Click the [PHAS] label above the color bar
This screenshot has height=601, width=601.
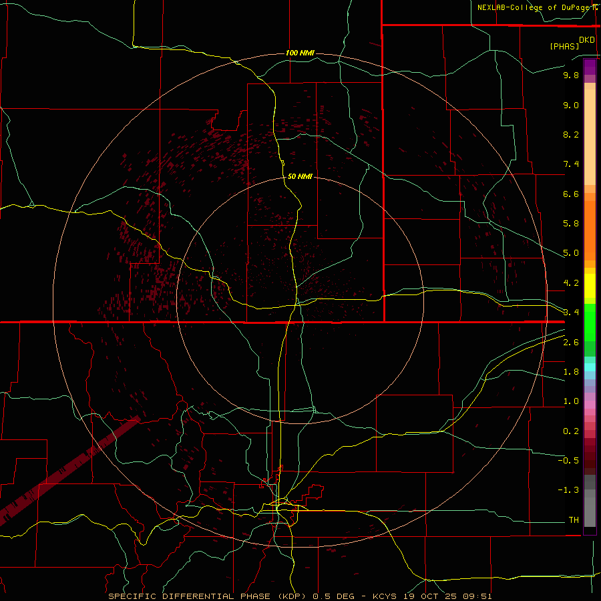[x=564, y=46]
